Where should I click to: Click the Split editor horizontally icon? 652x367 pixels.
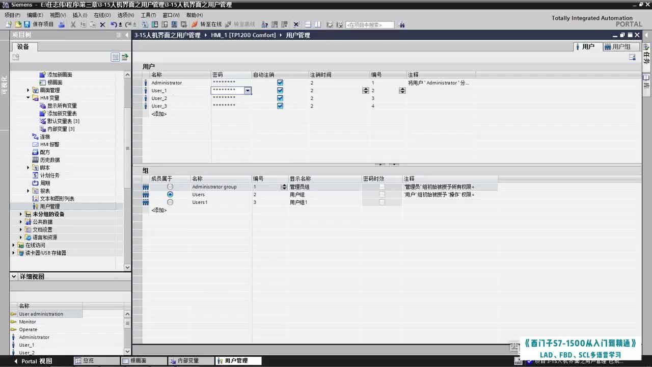pyautogui.click(x=308, y=24)
